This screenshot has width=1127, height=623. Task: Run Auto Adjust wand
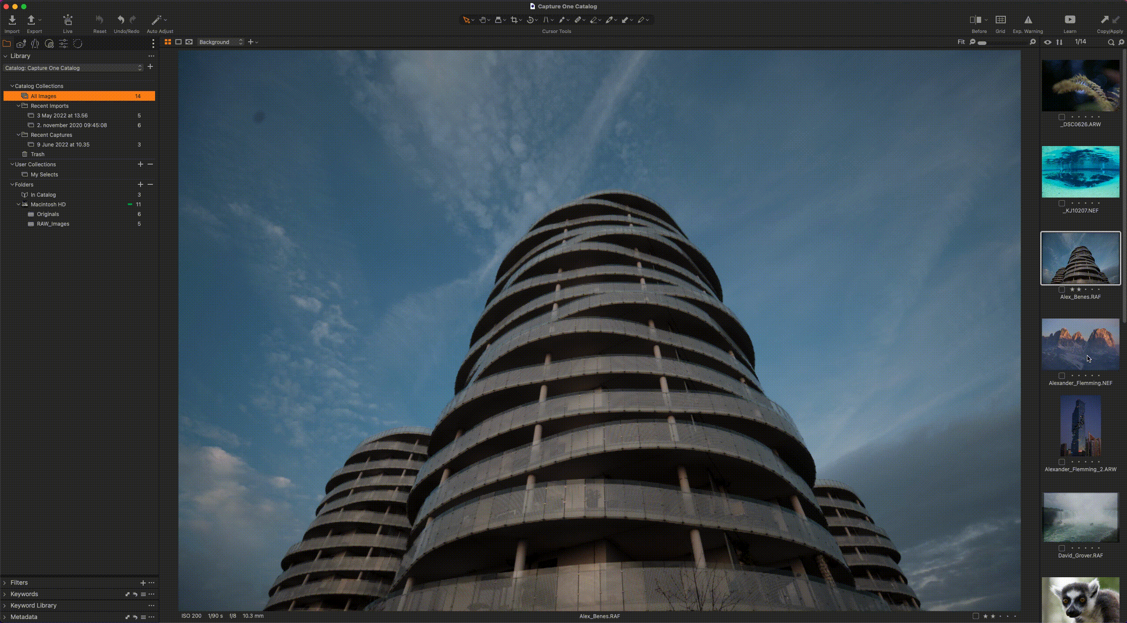(x=156, y=20)
